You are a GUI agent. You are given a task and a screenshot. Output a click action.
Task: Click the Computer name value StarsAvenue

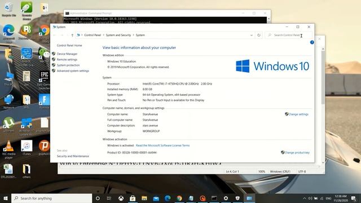(150, 114)
